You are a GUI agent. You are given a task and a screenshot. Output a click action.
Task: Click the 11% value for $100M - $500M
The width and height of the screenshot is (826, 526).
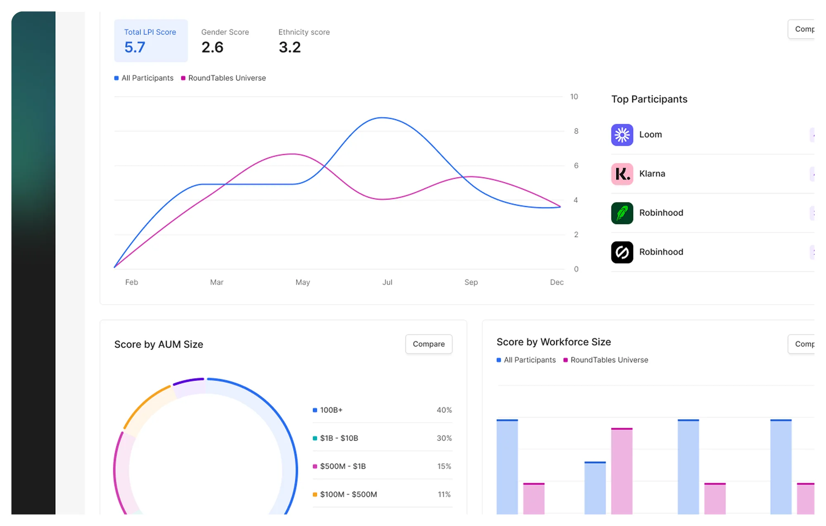pos(444,495)
